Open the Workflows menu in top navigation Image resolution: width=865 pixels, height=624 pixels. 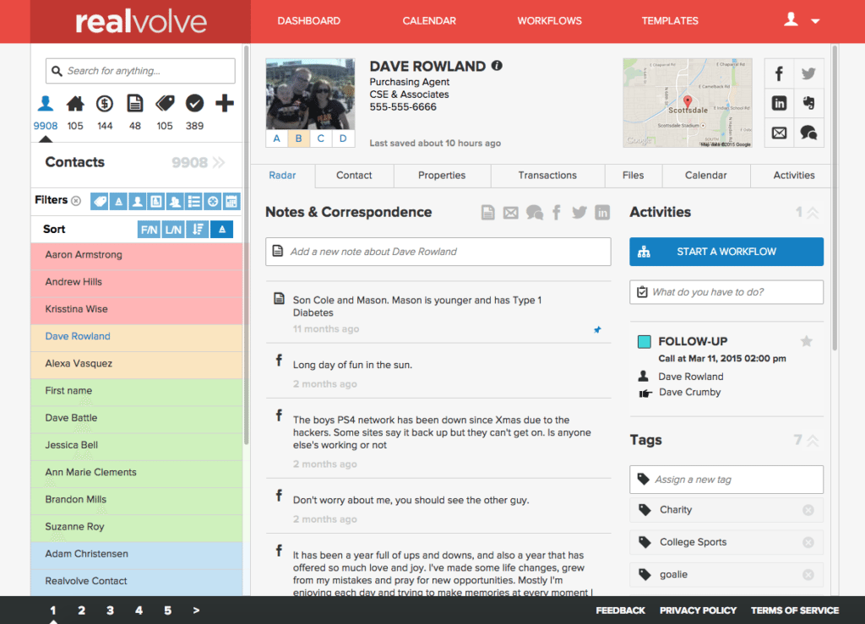(x=549, y=21)
